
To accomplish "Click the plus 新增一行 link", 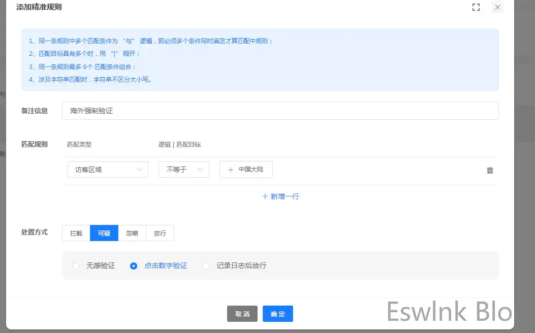I will point(280,196).
